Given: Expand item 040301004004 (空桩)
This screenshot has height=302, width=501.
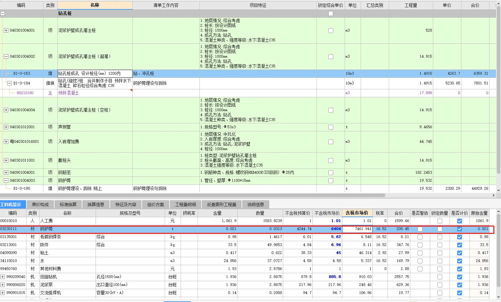Looking at the screenshot, I should (6, 110).
